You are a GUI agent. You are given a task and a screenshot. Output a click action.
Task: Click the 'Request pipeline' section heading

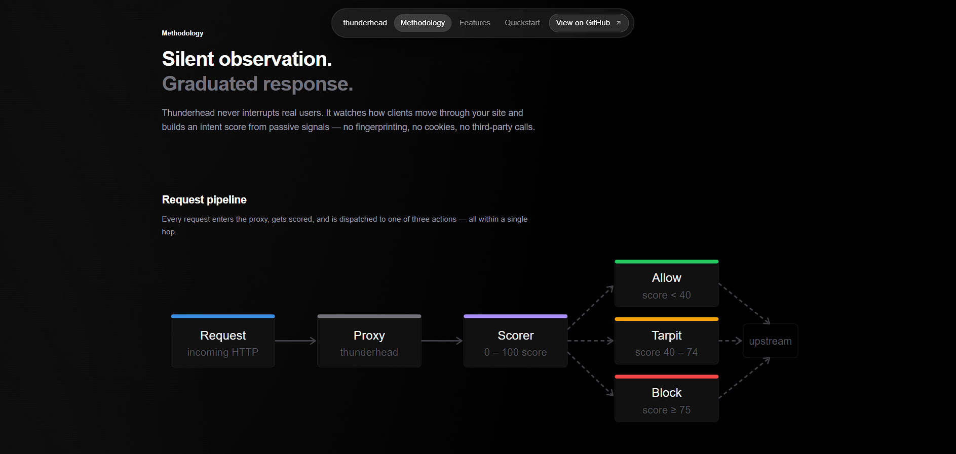(204, 200)
